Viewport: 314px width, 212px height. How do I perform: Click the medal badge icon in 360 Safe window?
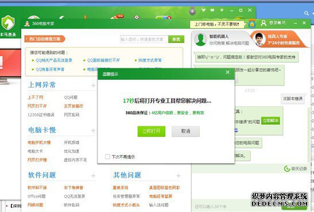coord(192,11)
